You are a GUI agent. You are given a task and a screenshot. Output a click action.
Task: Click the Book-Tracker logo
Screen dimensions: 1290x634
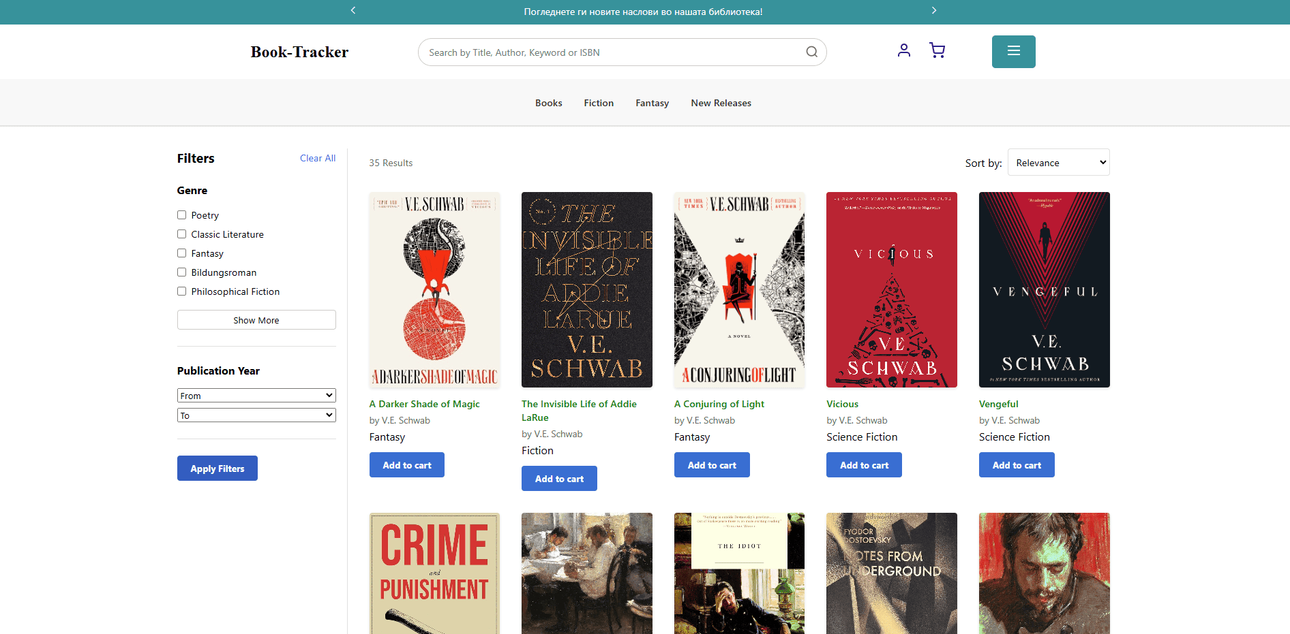pyautogui.click(x=299, y=52)
